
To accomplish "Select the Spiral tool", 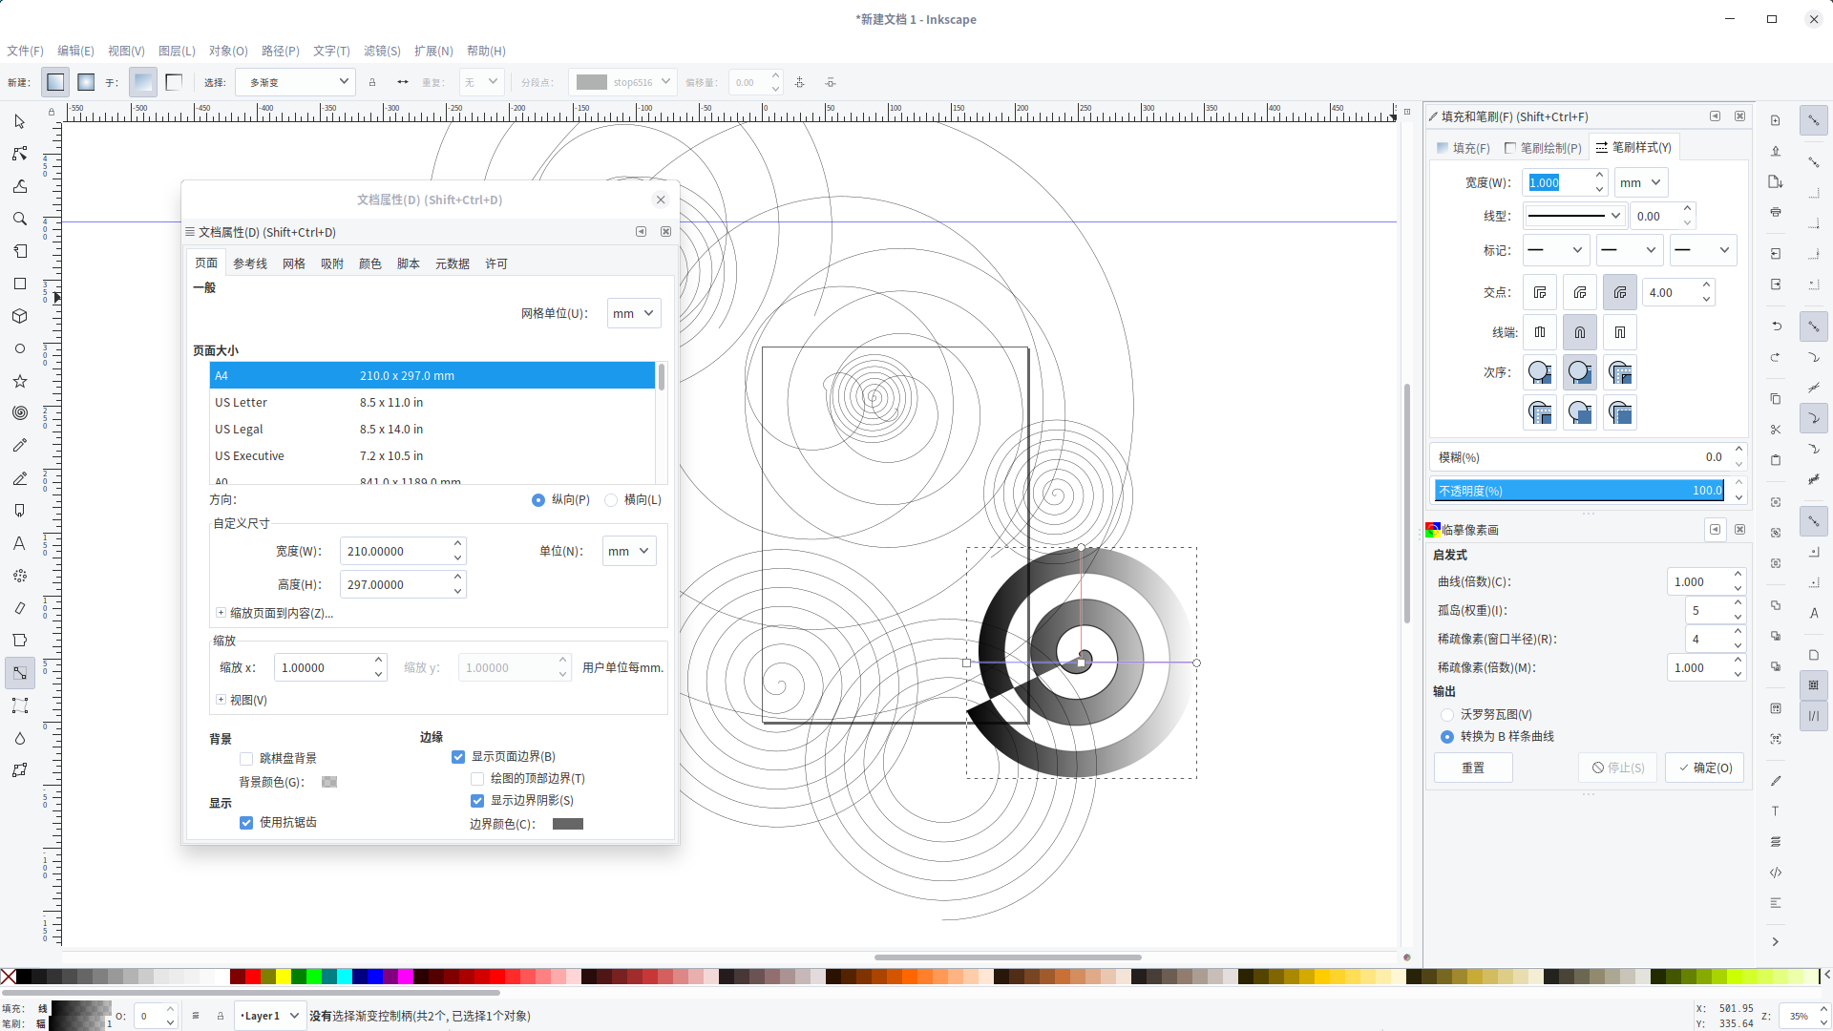I will tap(19, 413).
